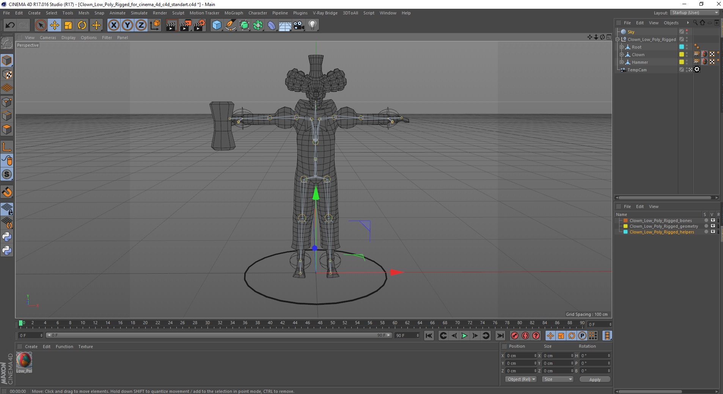723x394 pixels.
Task: Click Record Active Objects button
Action: tap(515, 336)
